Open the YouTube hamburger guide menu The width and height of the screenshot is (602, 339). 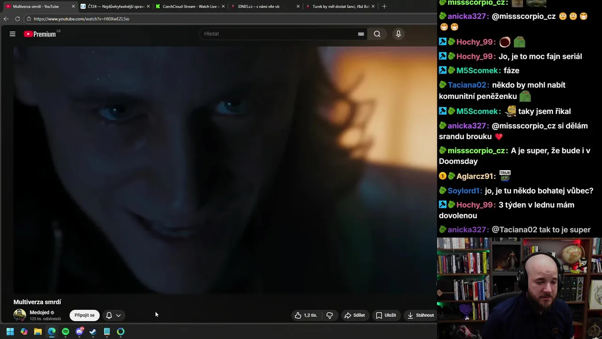tap(13, 34)
